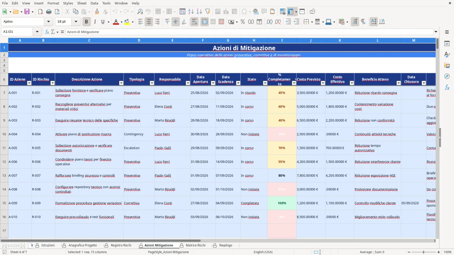The image size is (454, 255).
Task: Click Format as Percent icon
Action: pos(243,22)
